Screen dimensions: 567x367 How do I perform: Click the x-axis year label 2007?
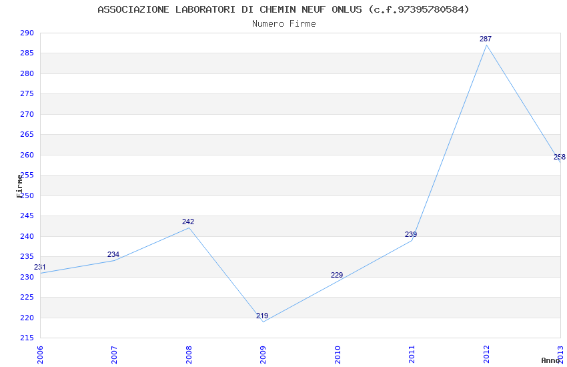pyautogui.click(x=114, y=354)
